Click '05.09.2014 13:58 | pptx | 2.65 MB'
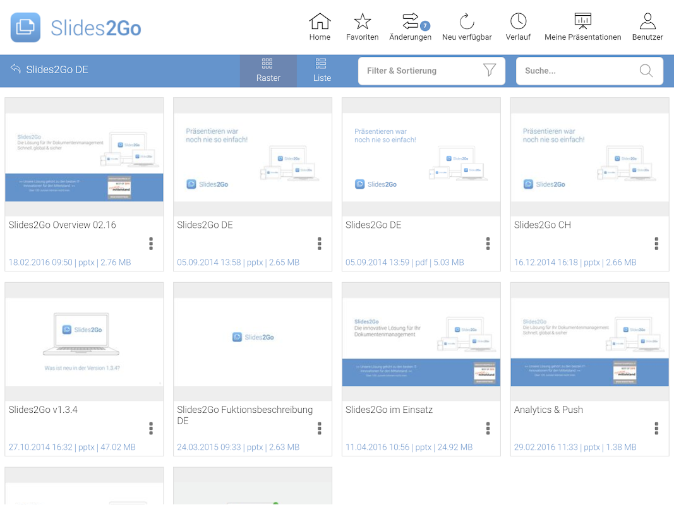674x505 pixels. pos(238,263)
